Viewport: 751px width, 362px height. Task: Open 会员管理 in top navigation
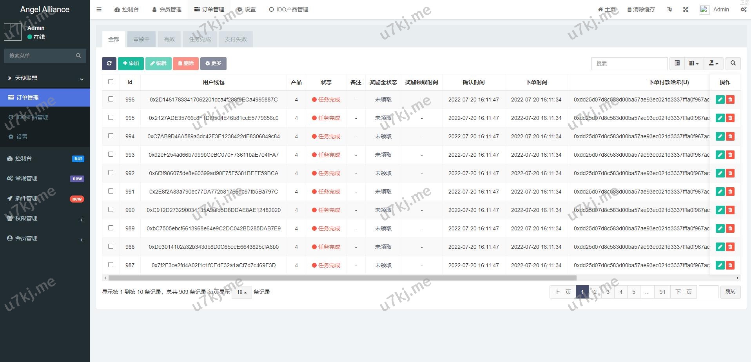tap(167, 9)
